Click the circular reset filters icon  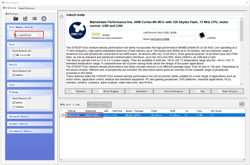click(44, 19)
